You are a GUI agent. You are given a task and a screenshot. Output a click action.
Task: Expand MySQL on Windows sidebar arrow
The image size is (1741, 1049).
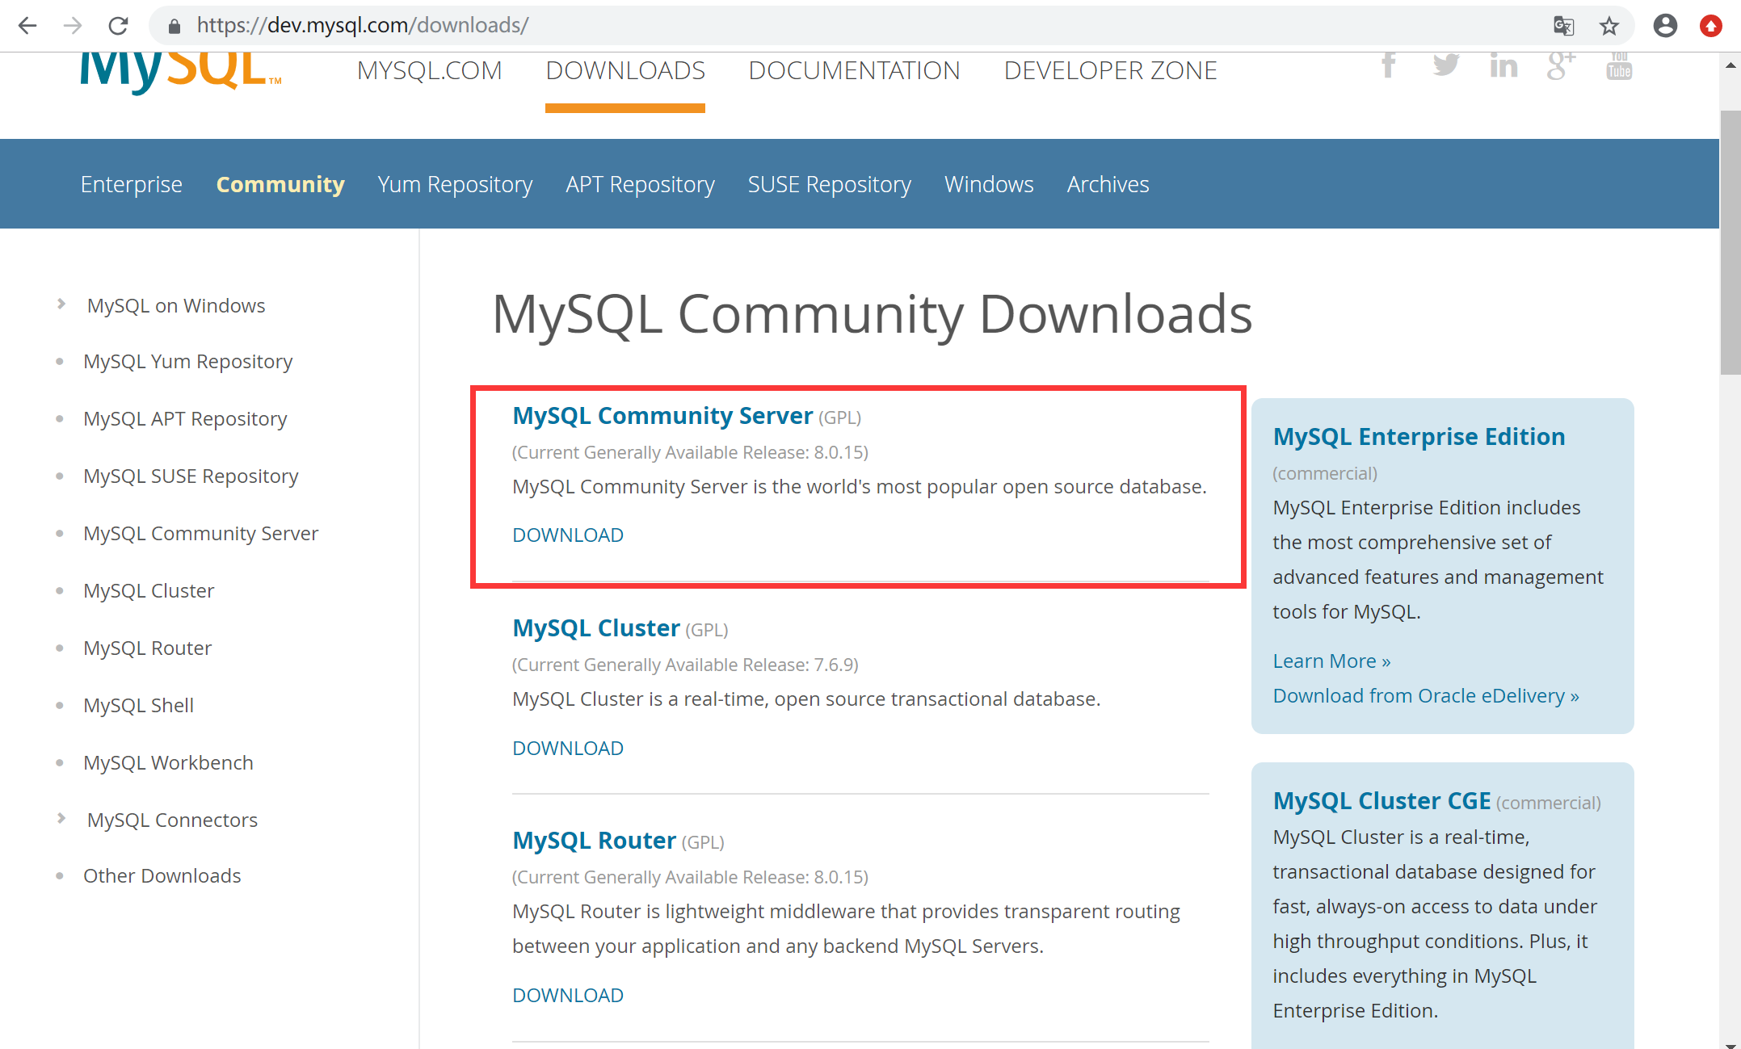(61, 304)
